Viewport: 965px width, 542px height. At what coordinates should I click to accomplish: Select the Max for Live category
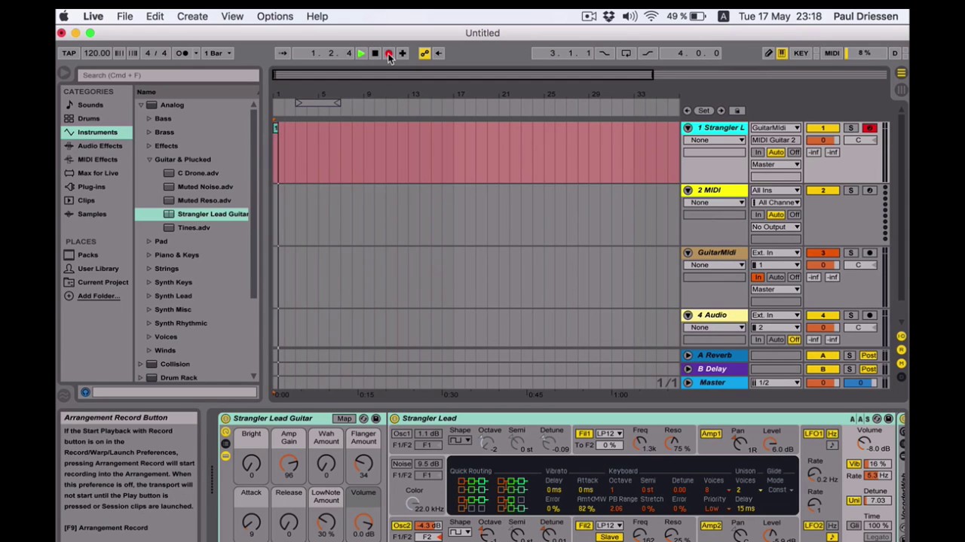click(97, 173)
